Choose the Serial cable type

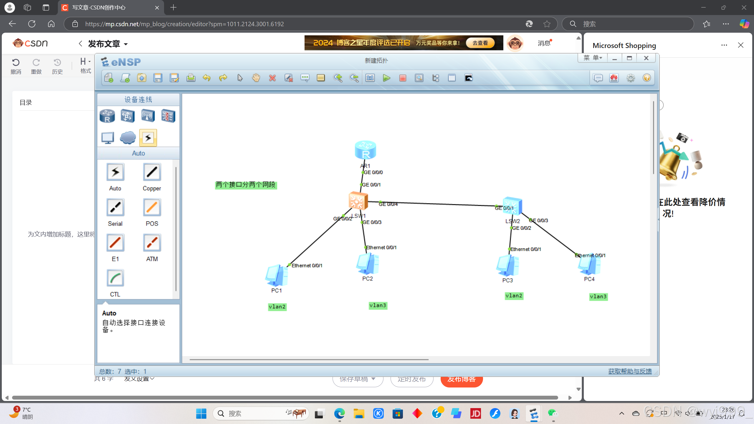(x=115, y=207)
